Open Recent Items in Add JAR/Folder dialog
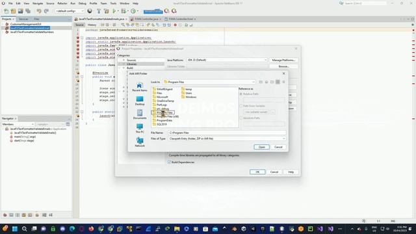The width and height of the screenshot is (416, 234). pos(140,87)
